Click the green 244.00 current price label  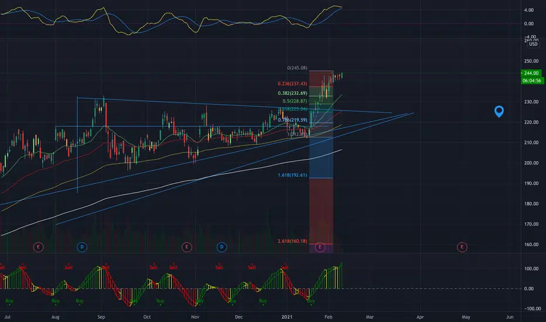tap(531, 73)
